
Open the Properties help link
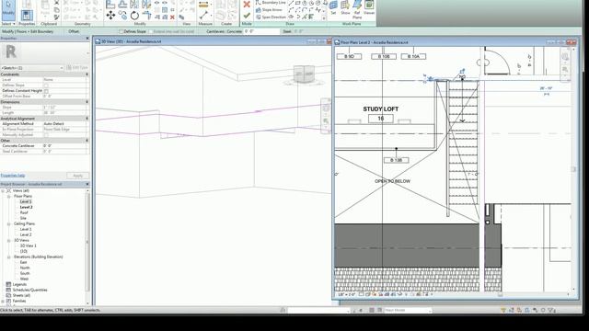click(13, 176)
